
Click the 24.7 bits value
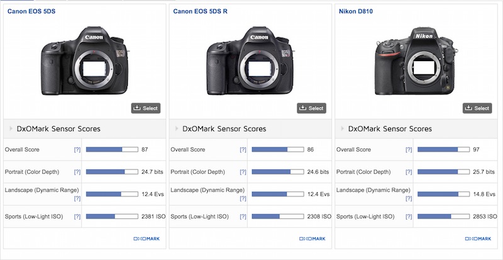click(152, 172)
